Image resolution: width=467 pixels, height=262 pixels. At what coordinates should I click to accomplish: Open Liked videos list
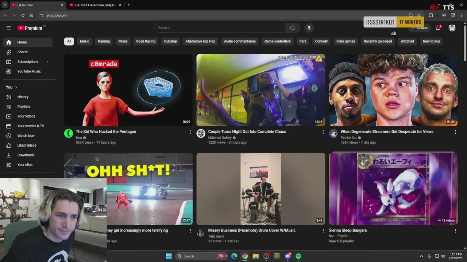click(28, 145)
